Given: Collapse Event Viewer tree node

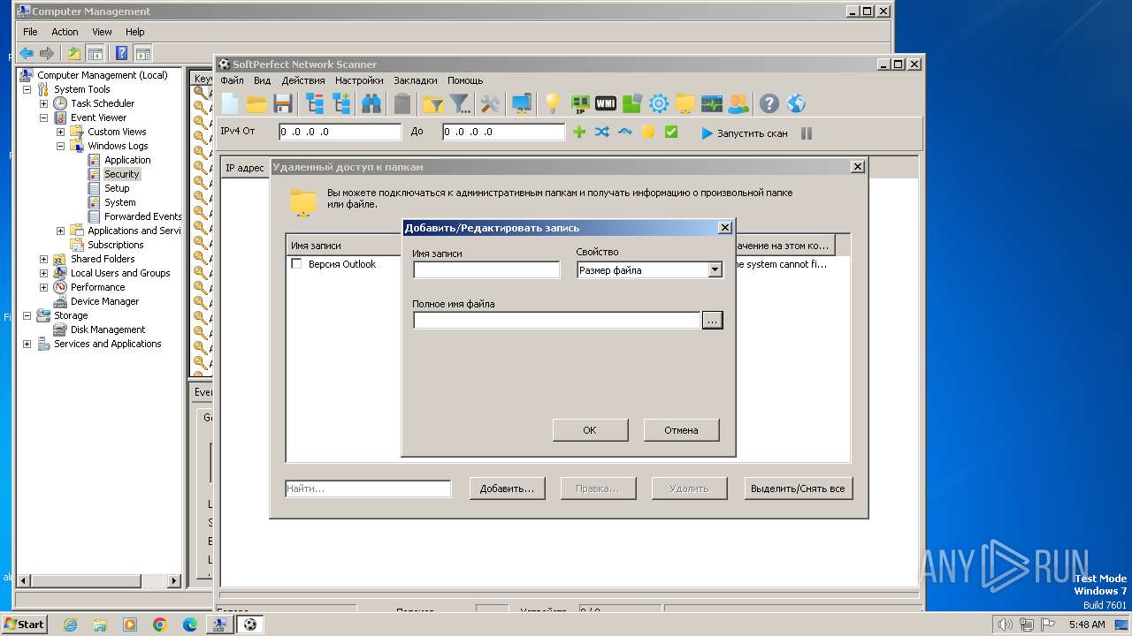Looking at the screenshot, I should (x=43, y=117).
